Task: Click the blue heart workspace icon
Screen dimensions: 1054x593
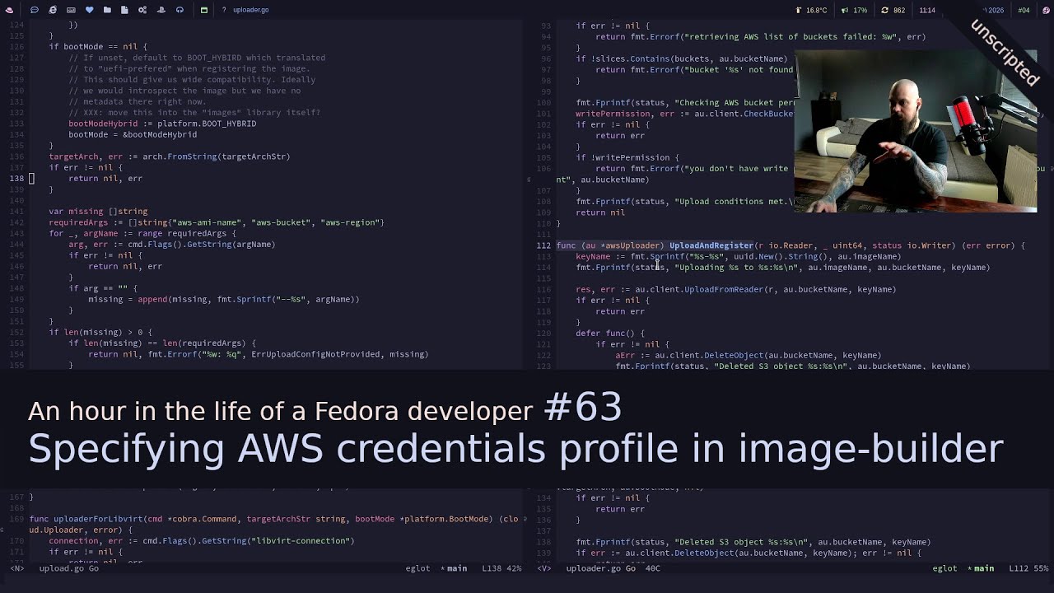Action: [x=89, y=10]
